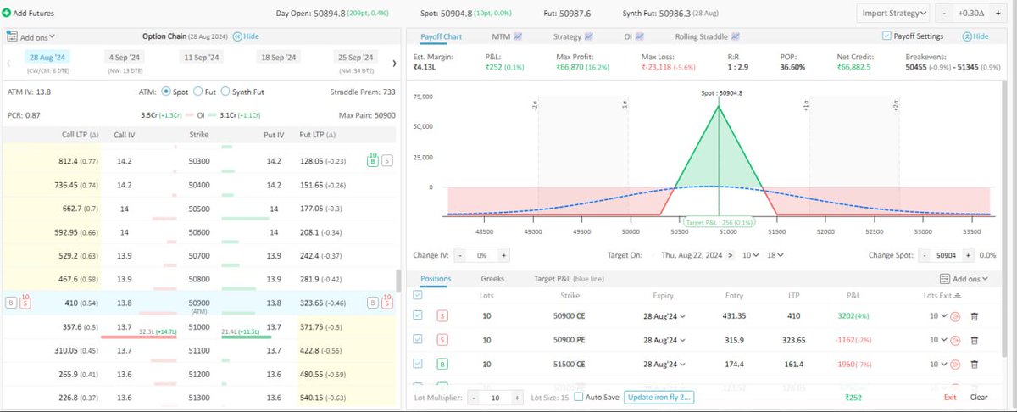Viewport: 1017px width, 412px height.
Task: Click the Buy badge on 50300 put row
Action: tap(371, 159)
